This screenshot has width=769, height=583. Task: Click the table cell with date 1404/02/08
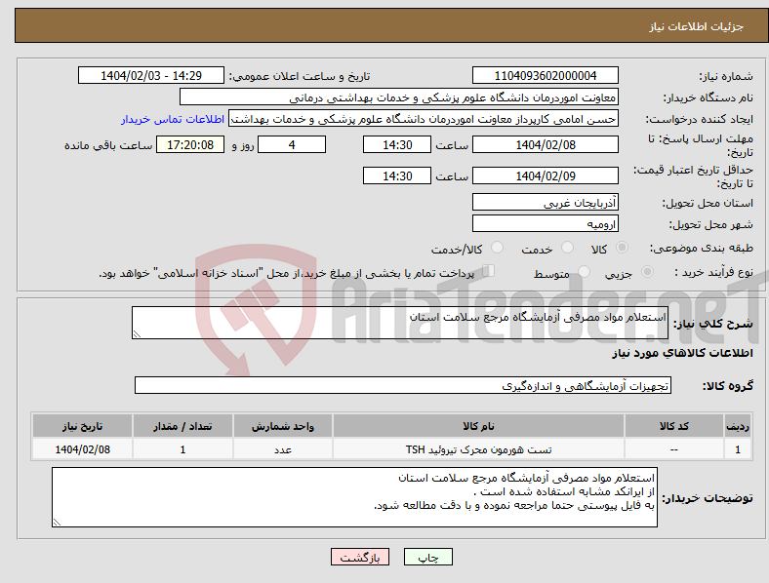point(82,448)
